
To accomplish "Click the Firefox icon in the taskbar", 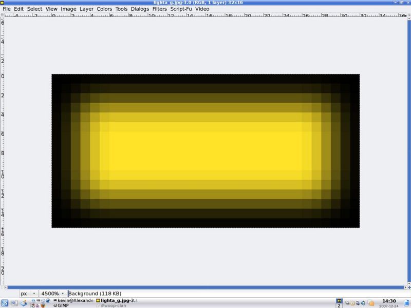I will [43, 305].
